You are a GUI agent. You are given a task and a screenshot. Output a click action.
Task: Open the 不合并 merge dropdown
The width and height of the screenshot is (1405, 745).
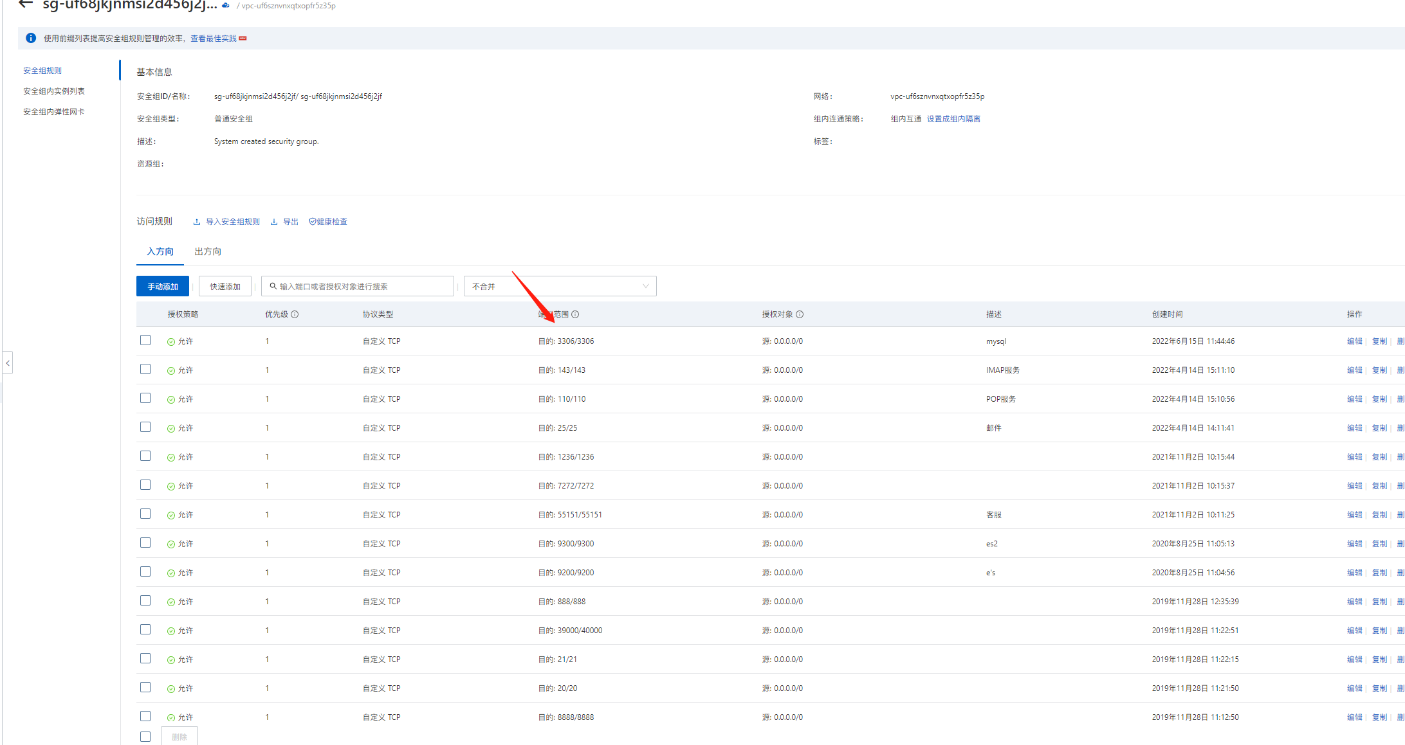click(560, 286)
